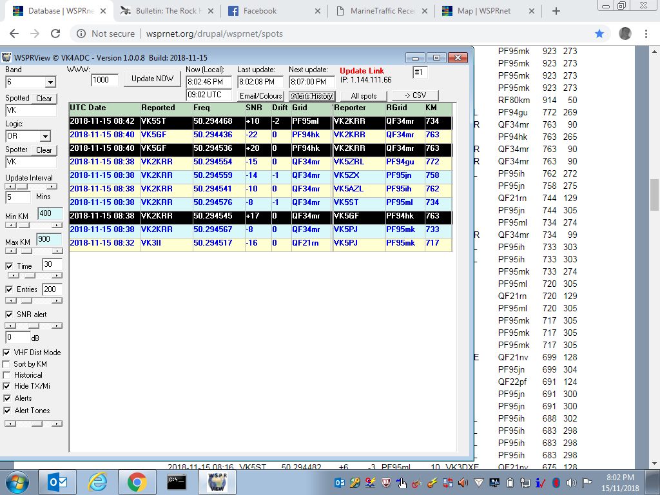Open the Band dropdown
This screenshot has width=660, height=495.
(x=50, y=82)
